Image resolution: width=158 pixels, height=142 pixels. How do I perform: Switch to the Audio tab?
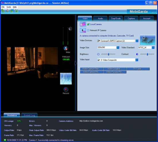pos(100,18)
